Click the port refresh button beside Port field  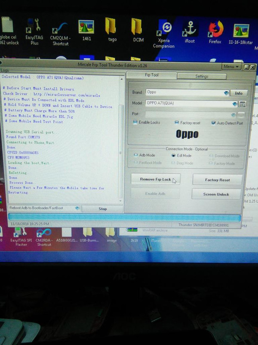pyautogui.click(x=241, y=115)
